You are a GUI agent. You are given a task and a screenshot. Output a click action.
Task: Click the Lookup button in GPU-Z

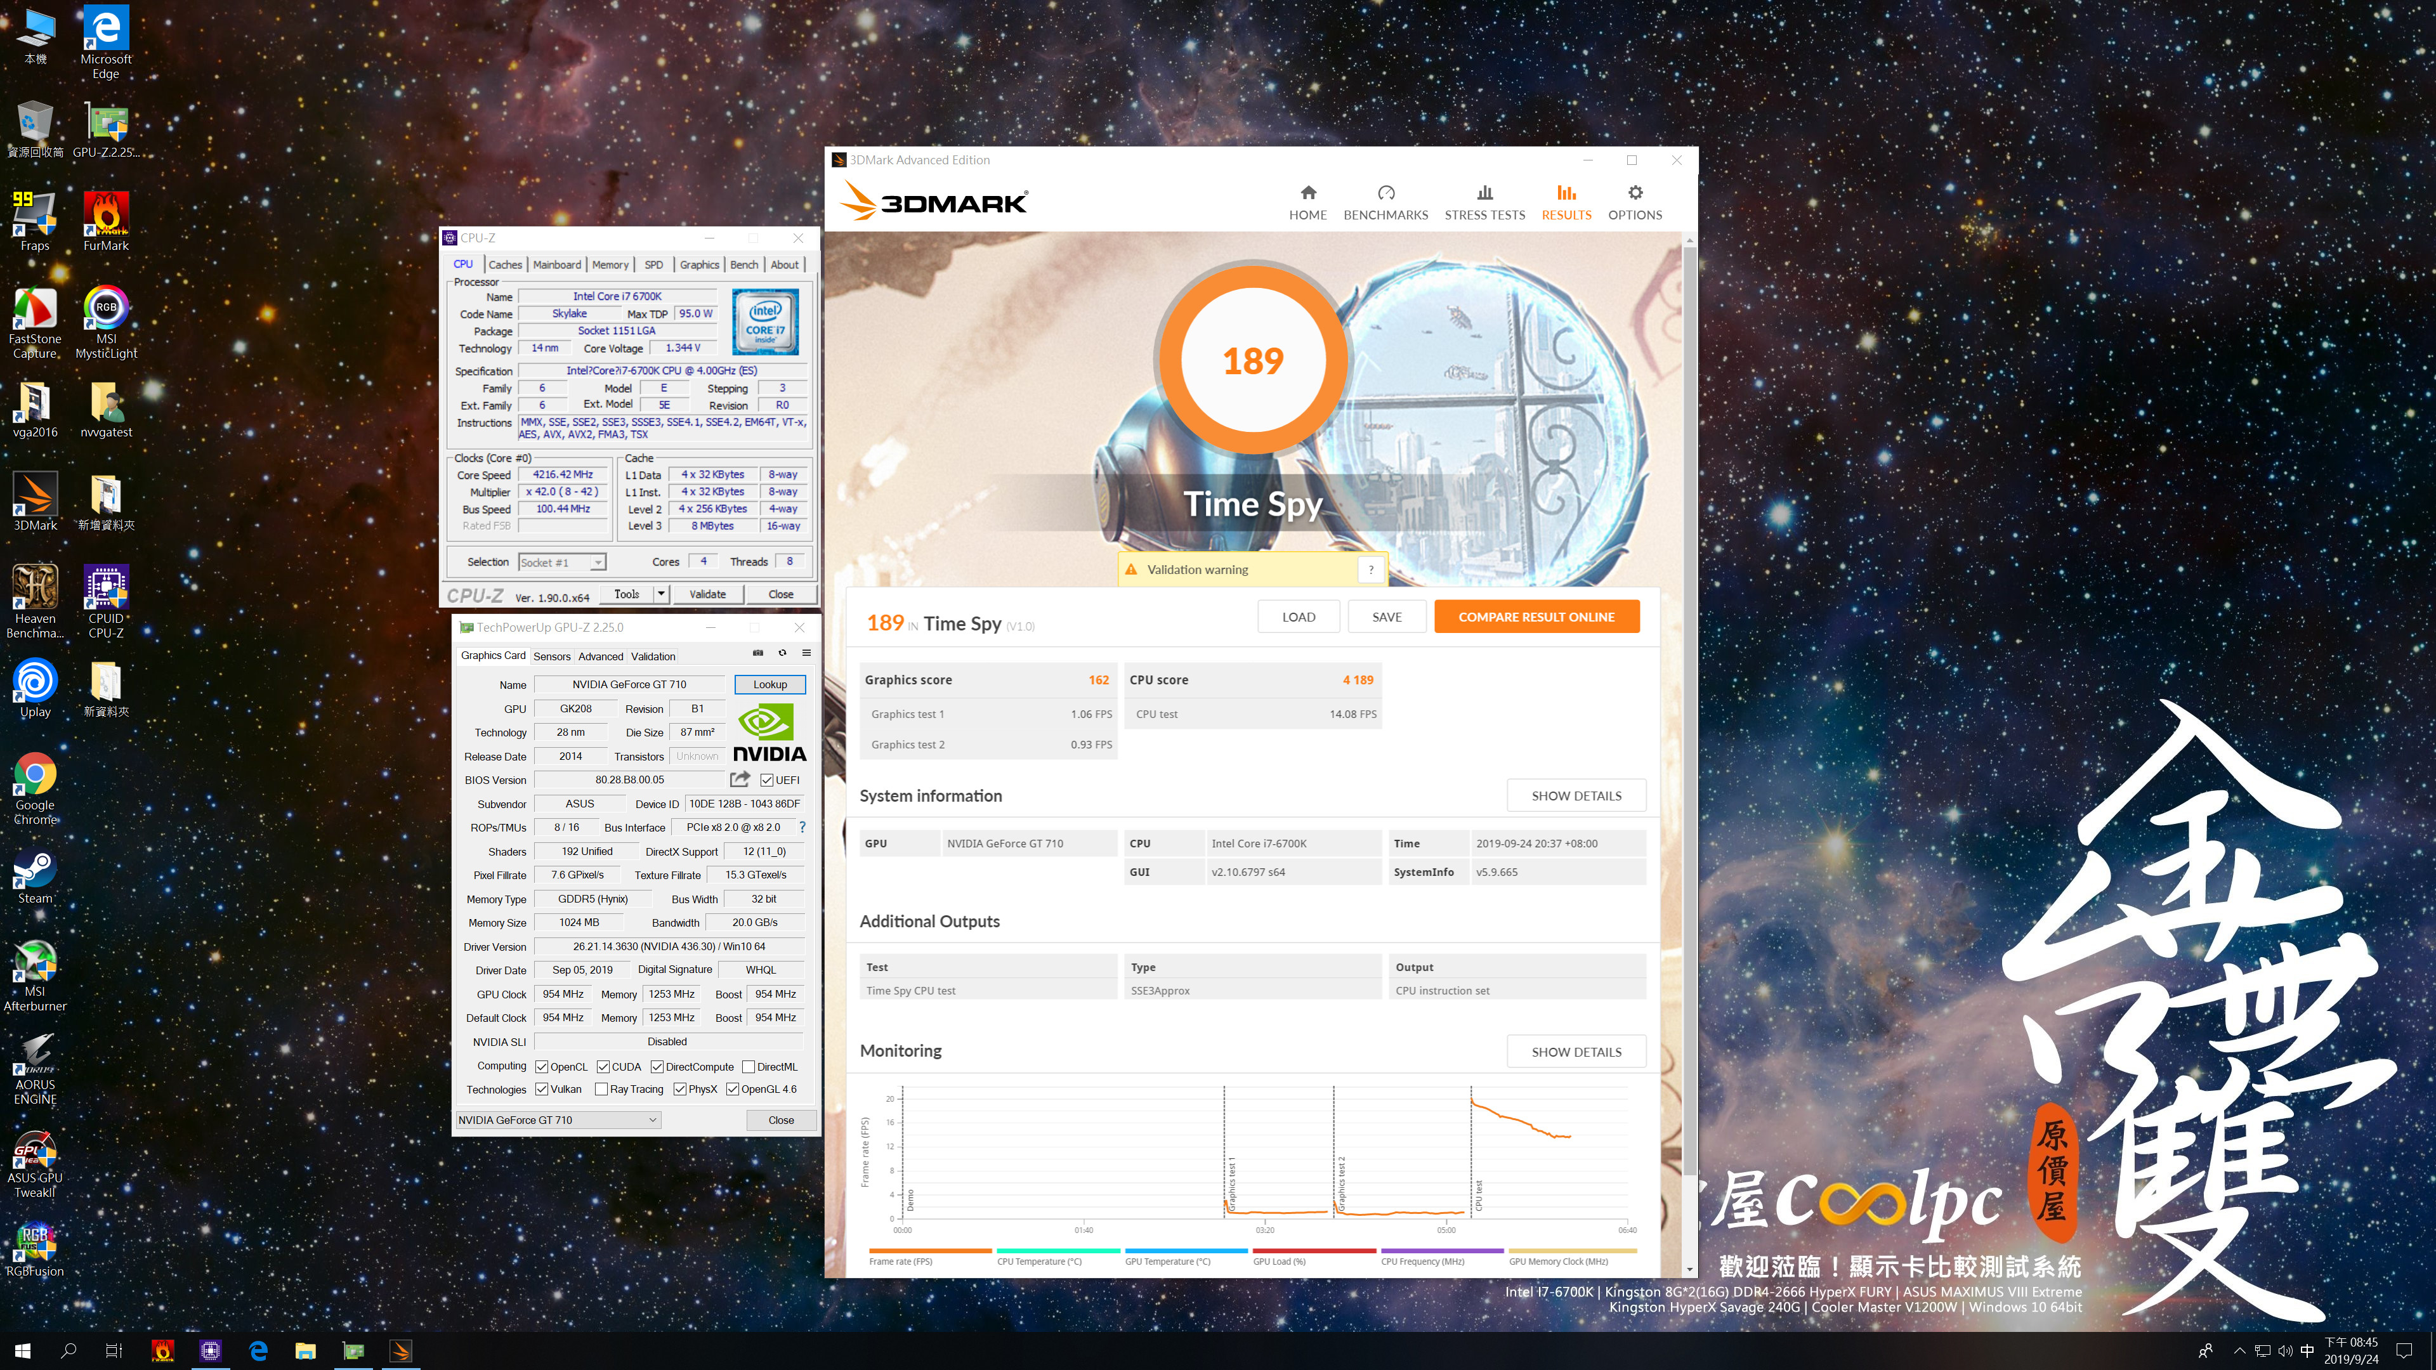(769, 684)
